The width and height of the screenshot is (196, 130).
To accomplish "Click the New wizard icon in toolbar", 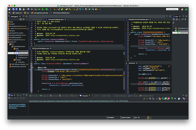I will tap(9, 9).
